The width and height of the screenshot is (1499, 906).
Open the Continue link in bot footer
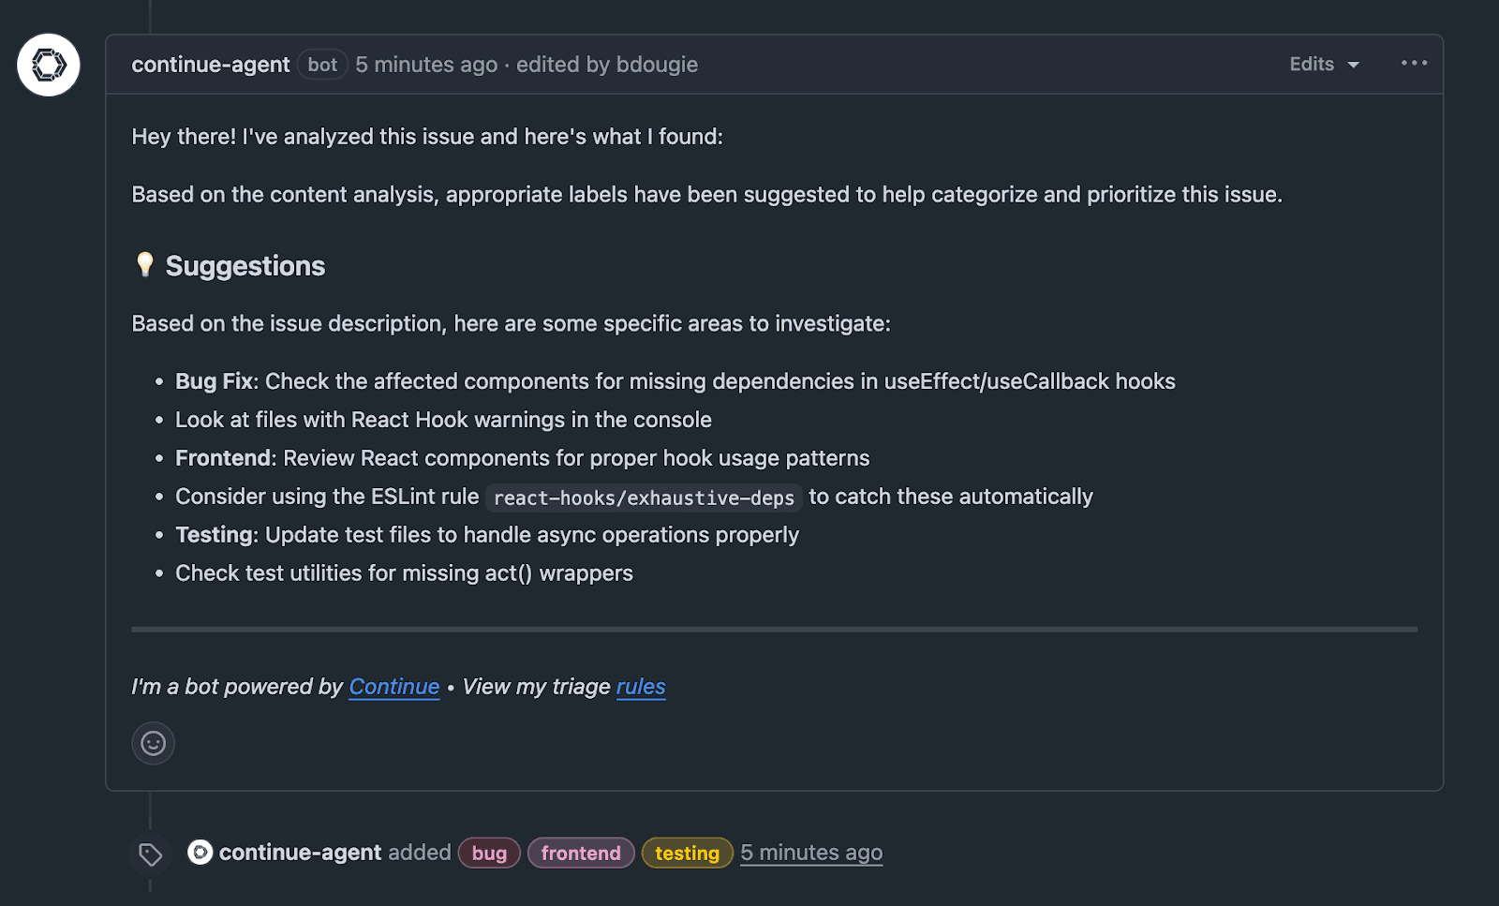point(393,687)
